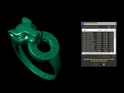Image resolution: width=124 pixels, height=93 pixels.
Task: Select the Yellow Gold:22KY row
Action: (x=98, y=42)
